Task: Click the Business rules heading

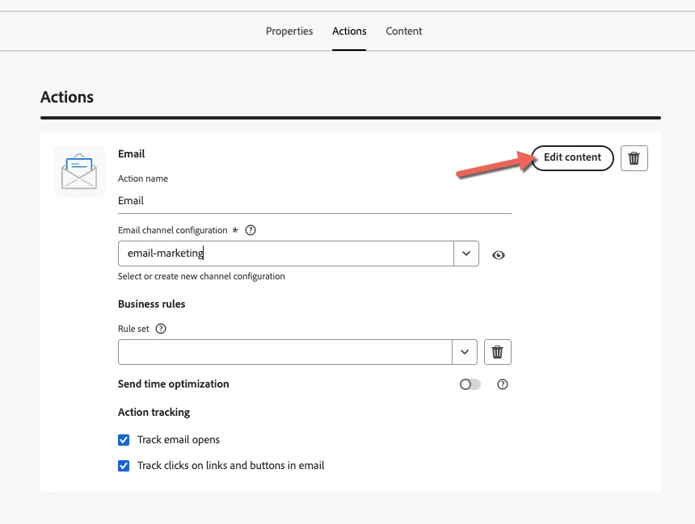Action: (152, 304)
